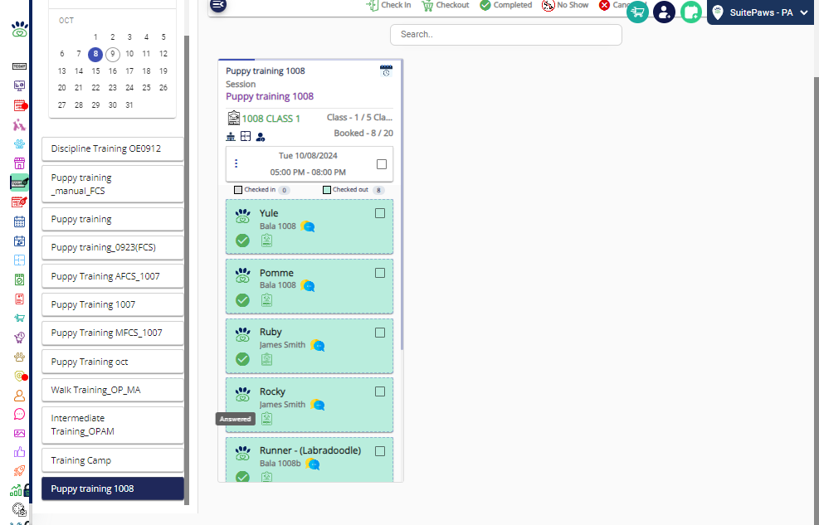Screen dimensions: 819x525
Task: Tick the Pomme booking checkbox
Action: (380, 273)
